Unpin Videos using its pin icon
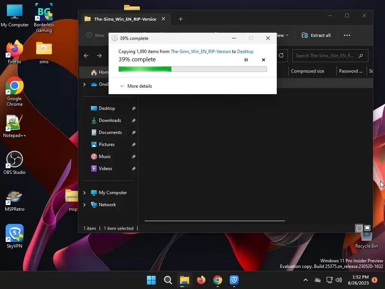The width and height of the screenshot is (385, 289). (133, 169)
